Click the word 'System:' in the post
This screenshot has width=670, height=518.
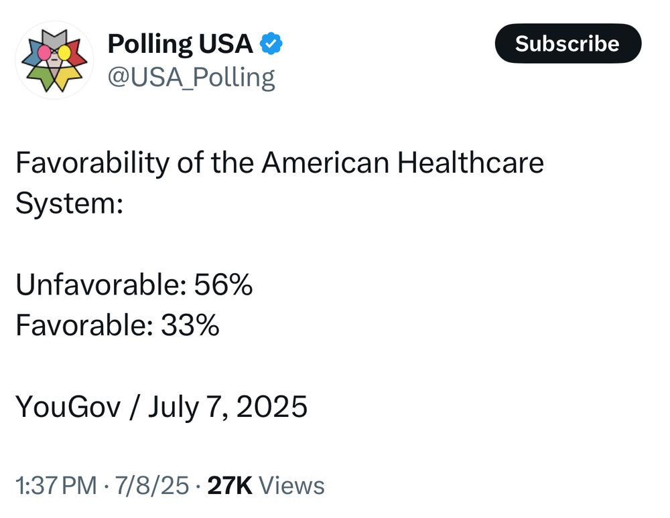[x=69, y=204]
